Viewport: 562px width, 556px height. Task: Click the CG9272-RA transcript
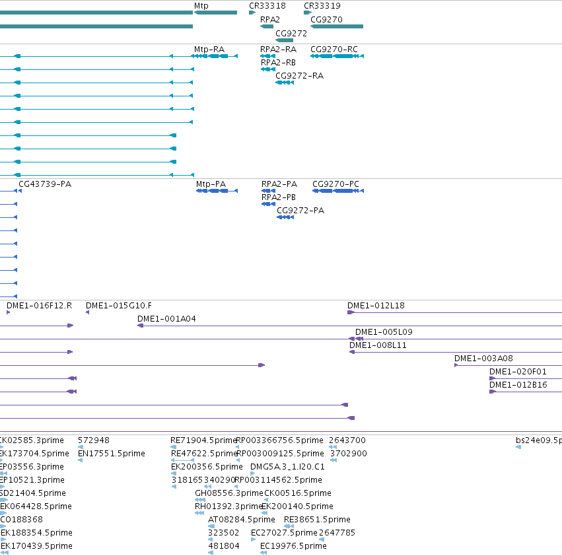point(285,83)
